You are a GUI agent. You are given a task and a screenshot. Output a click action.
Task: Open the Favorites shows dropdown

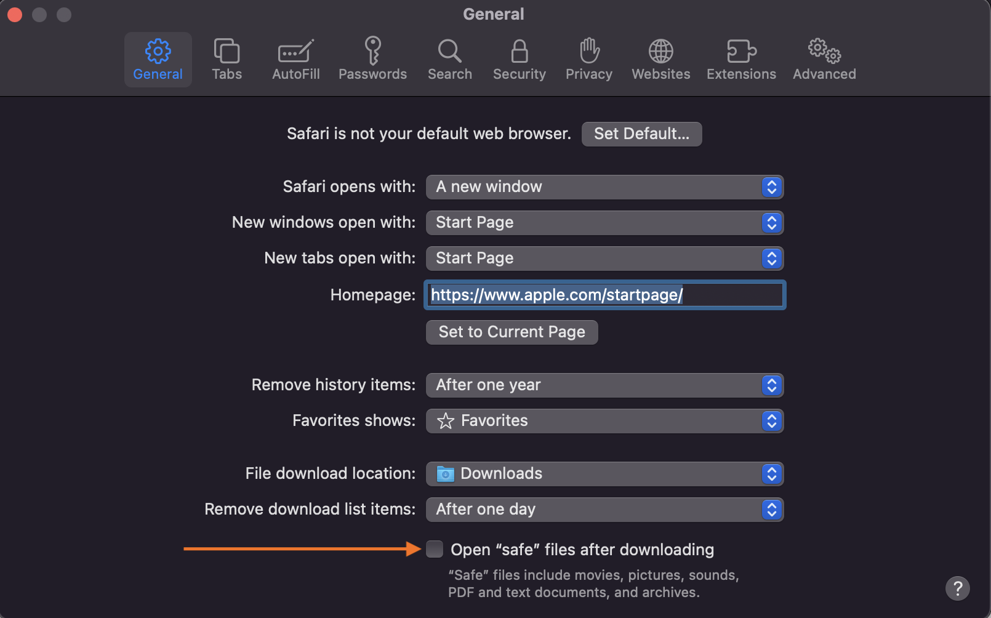[604, 421]
